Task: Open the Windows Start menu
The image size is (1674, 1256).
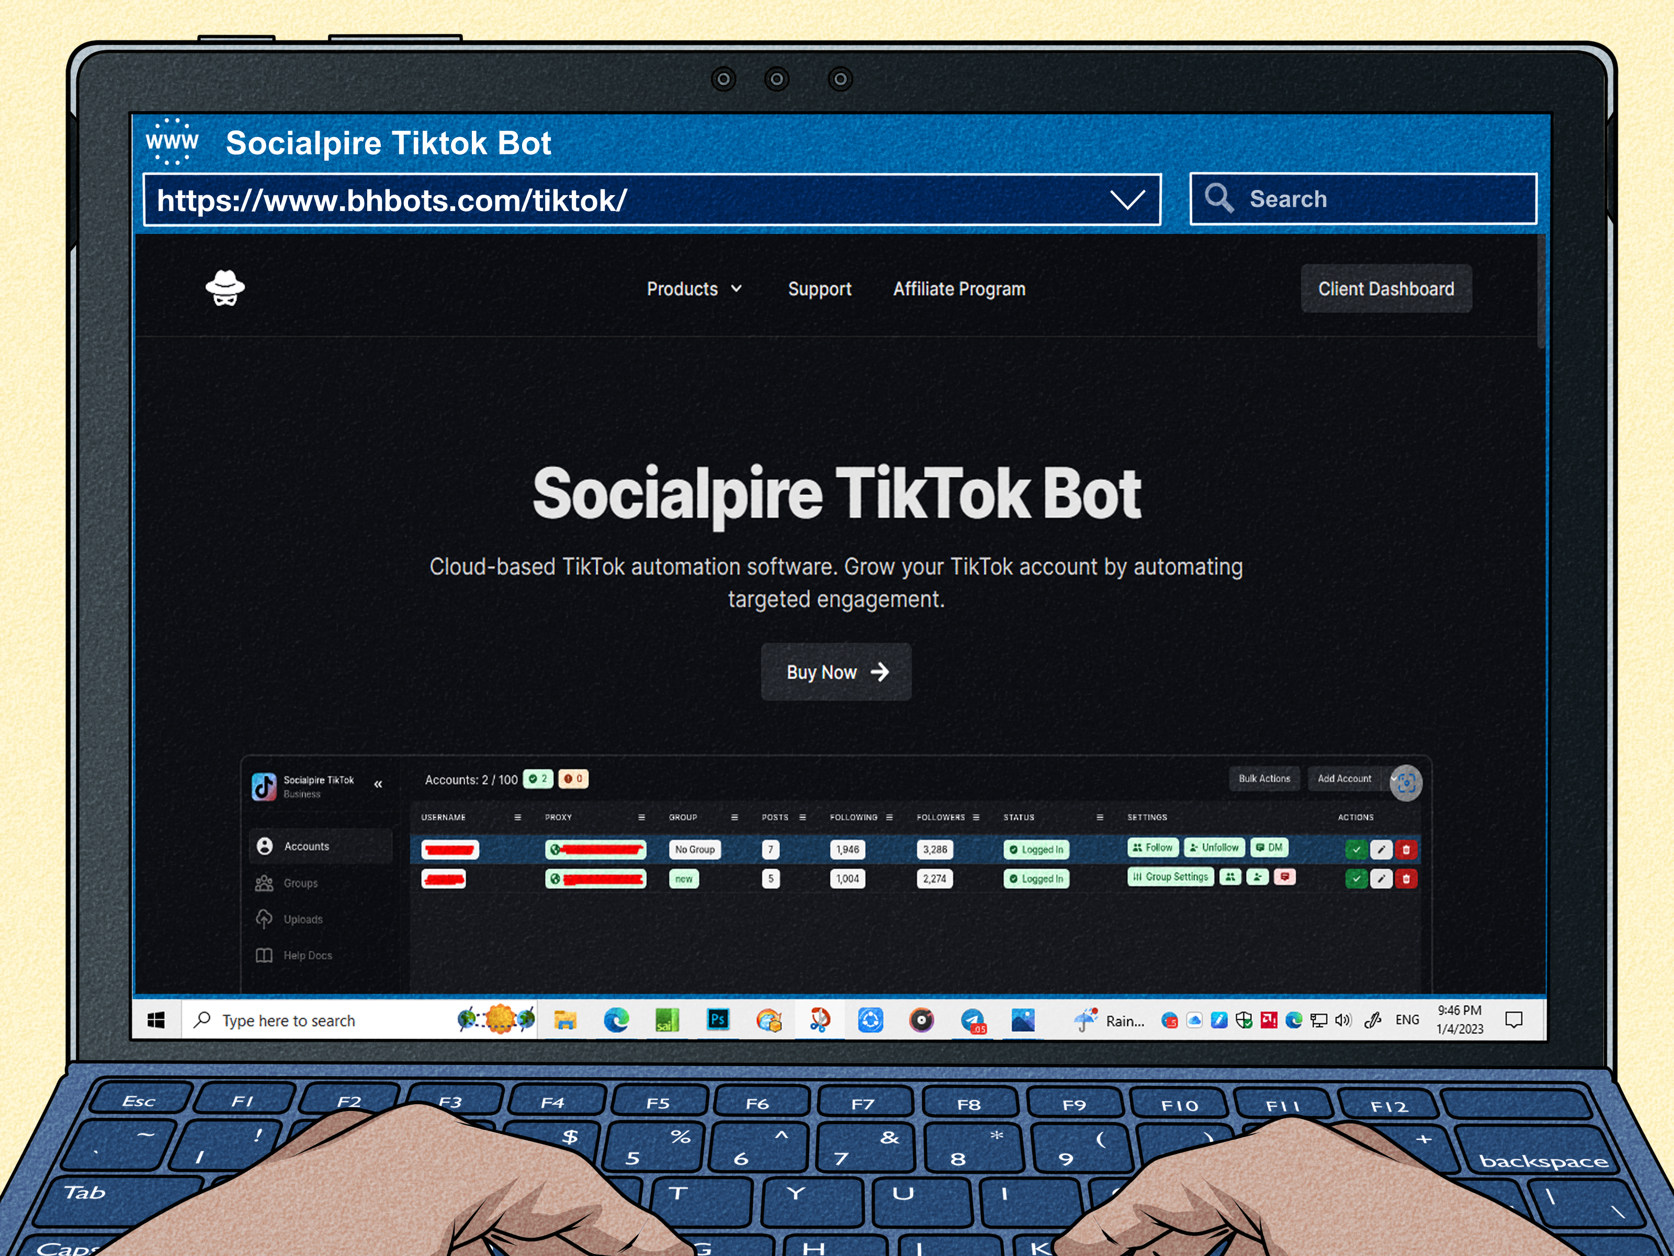Action: (x=156, y=1020)
